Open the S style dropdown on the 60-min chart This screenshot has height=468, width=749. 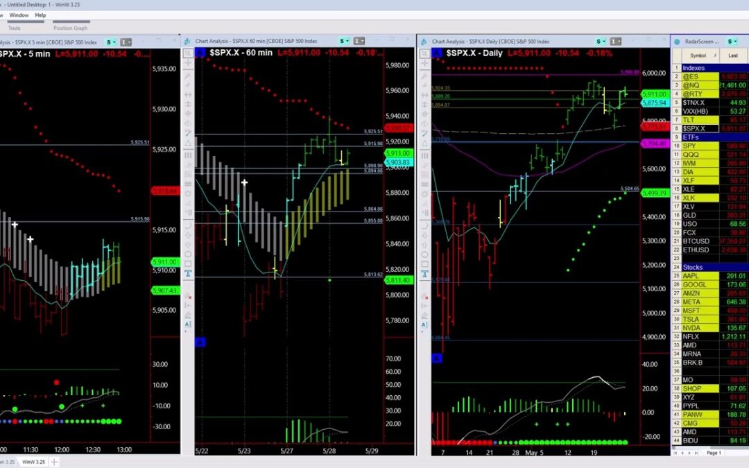(x=342, y=41)
